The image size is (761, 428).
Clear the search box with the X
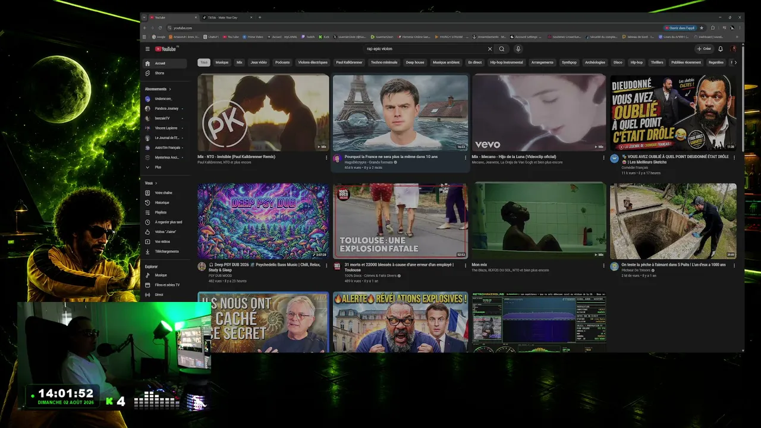[x=490, y=49]
